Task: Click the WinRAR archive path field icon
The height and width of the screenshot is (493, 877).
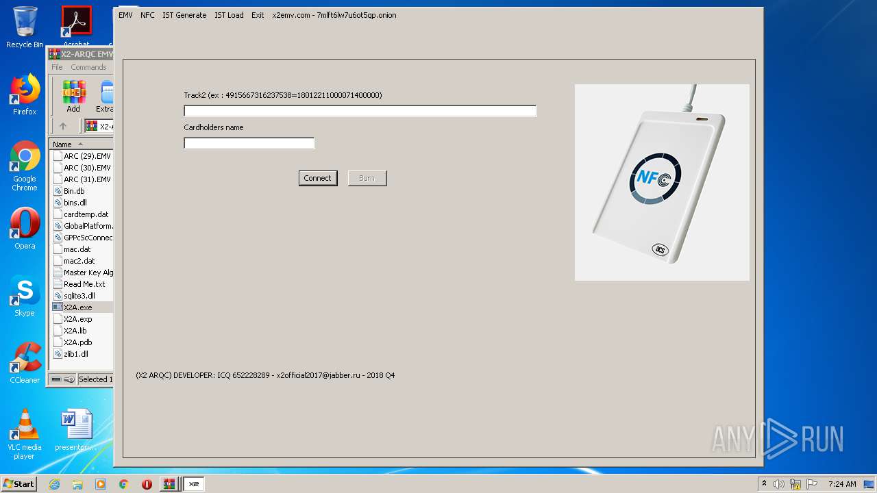Action: click(x=91, y=126)
